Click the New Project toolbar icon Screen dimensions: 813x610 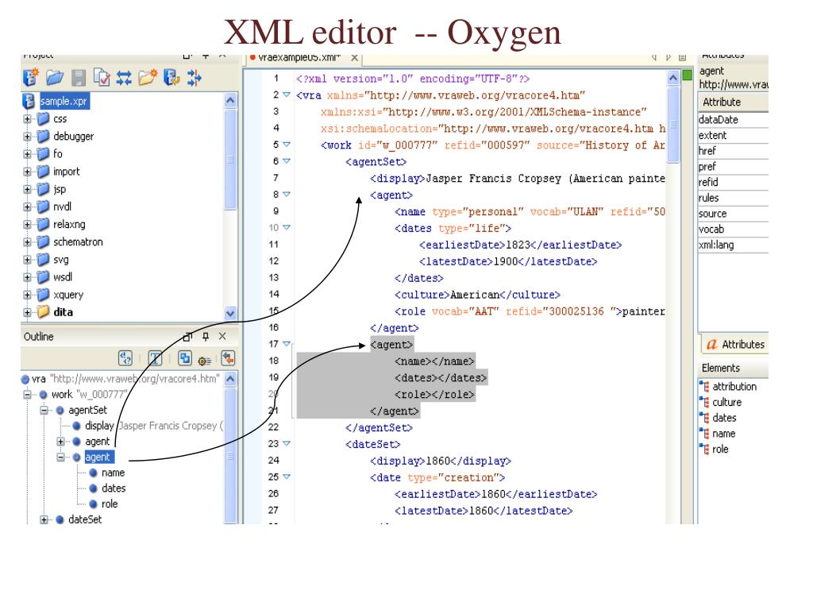pyautogui.click(x=31, y=77)
